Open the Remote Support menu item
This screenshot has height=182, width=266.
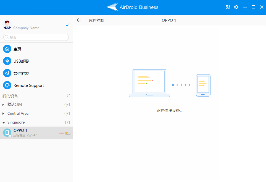tap(36, 85)
